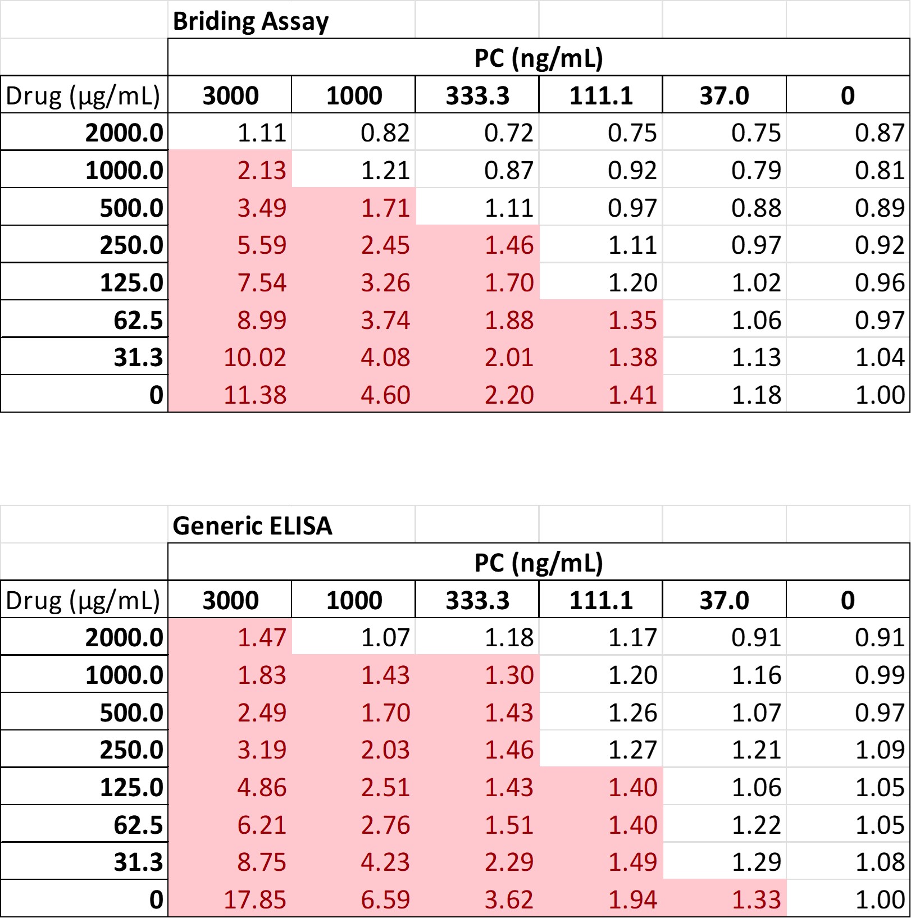The height and width of the screenshot is (918, 911).
Task: Click the "Briding Assay" title cell
Action: (250, 21)
